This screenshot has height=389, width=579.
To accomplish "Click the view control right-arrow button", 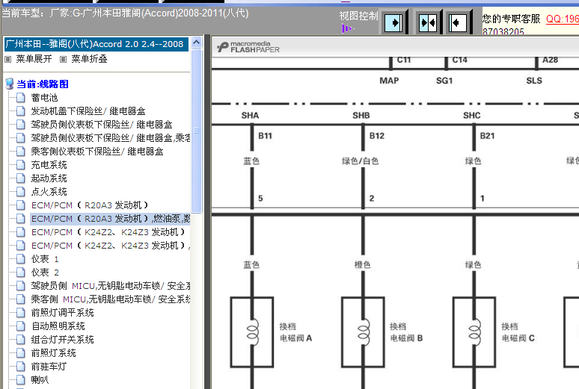I will coord(393,23).
